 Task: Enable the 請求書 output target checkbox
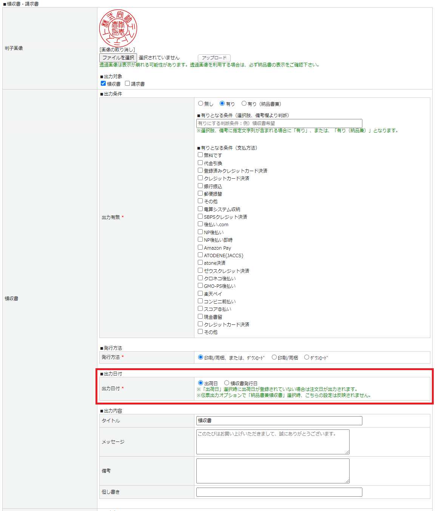pos(127,83)
